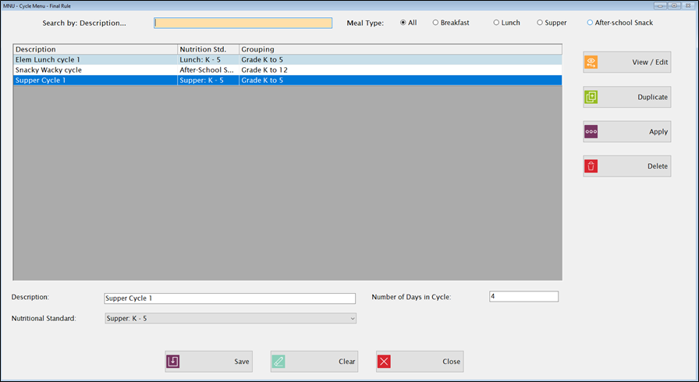Click the red Close X icon
The image size is (699, 382).
point(385,362)
